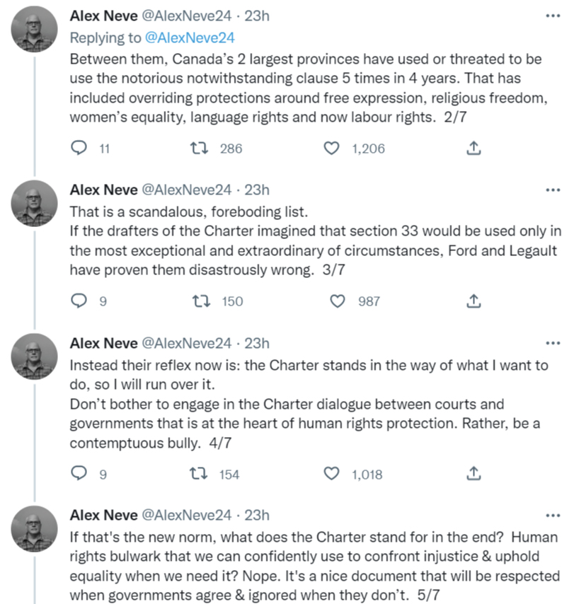
Task: Reply to the 3/7 scandalous list tweet
Action: point(79,301)
